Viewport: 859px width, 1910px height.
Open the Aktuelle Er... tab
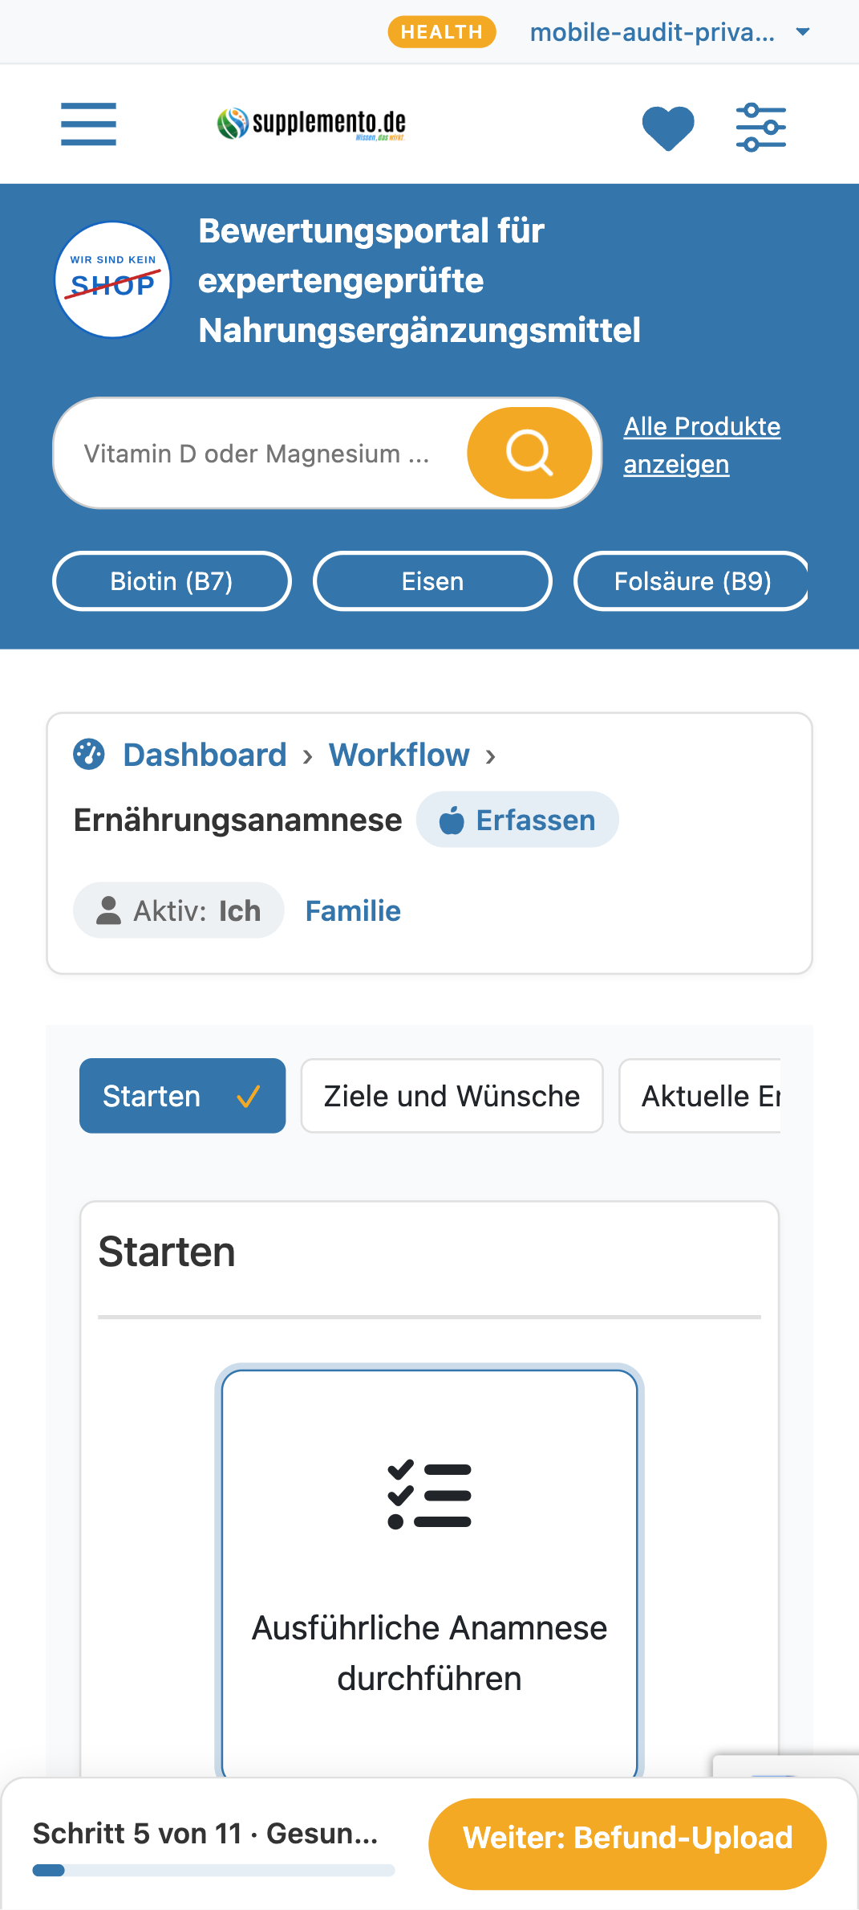coord(700,1096)
